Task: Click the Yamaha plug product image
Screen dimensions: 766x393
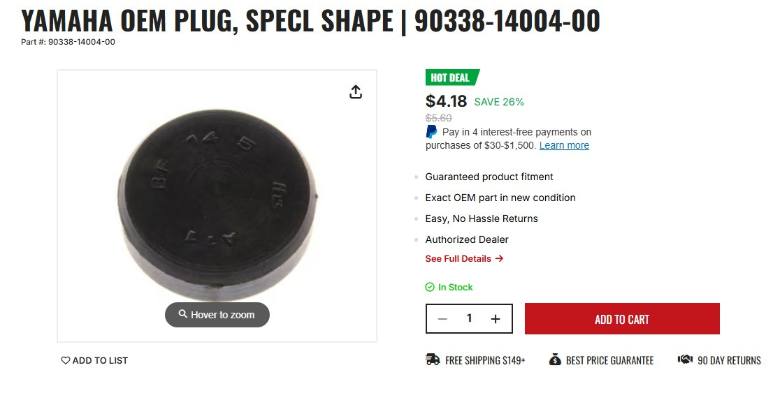Action: [217, 205]
